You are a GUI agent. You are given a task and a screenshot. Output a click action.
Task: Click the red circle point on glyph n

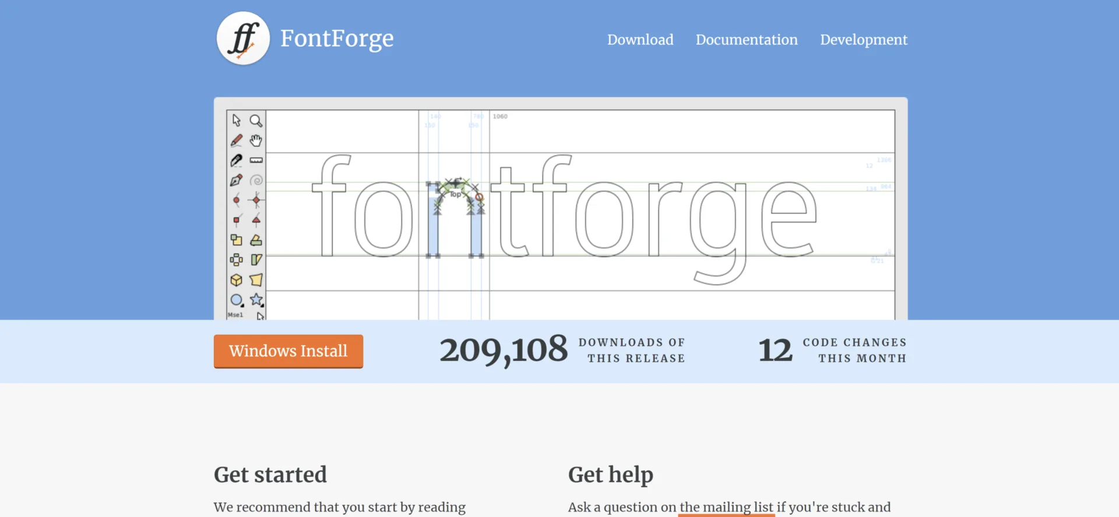pos(479,197)
